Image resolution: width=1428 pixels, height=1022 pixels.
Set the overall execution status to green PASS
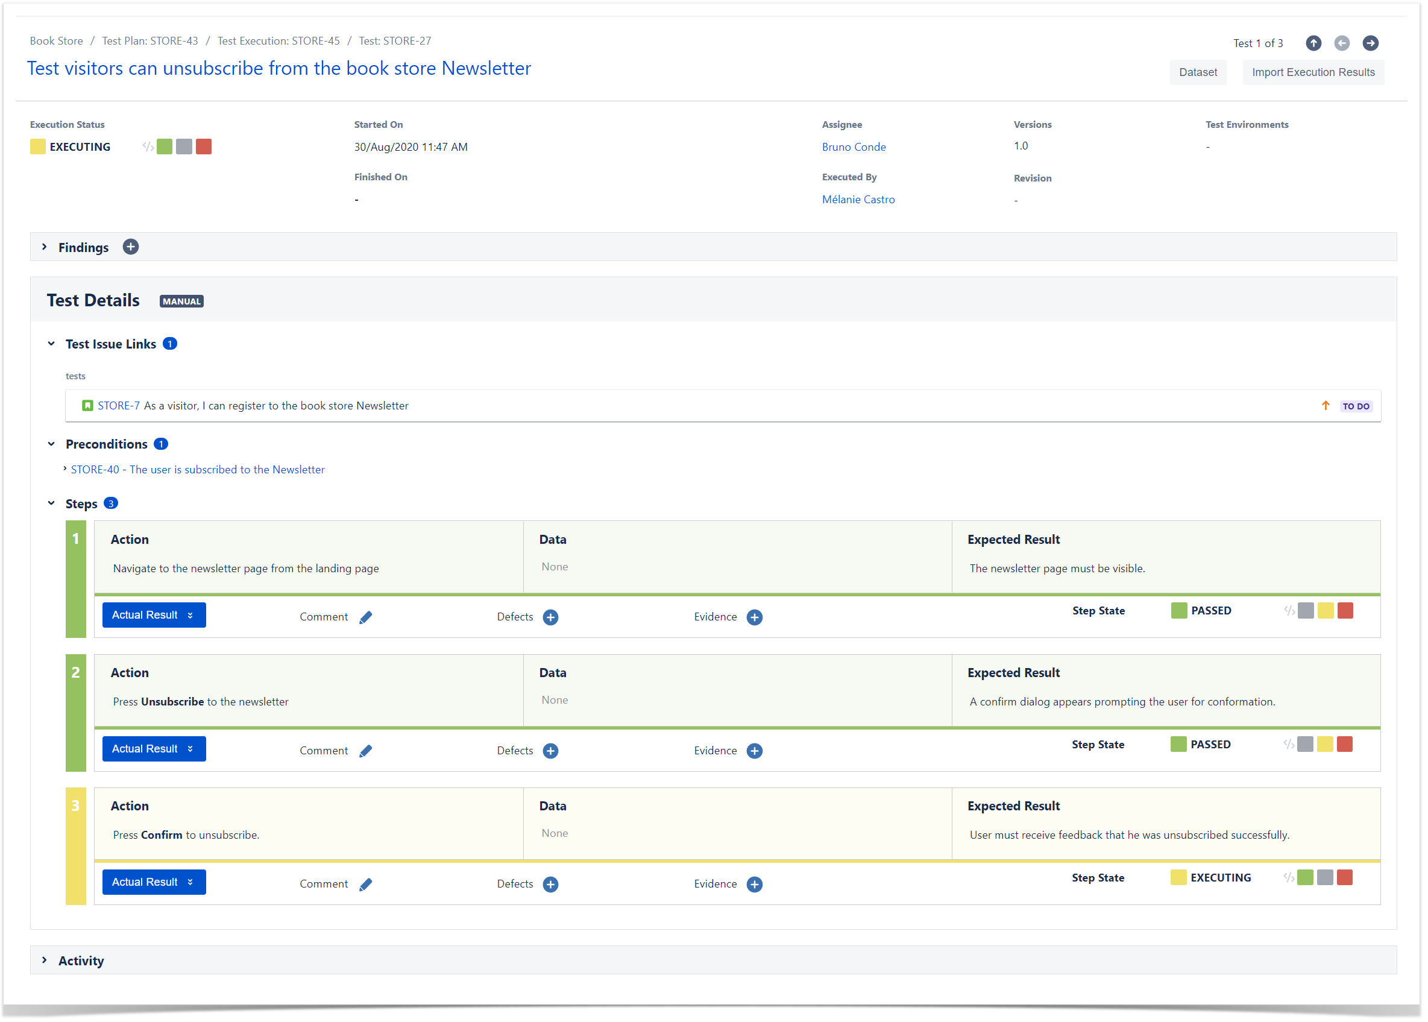(x=164, y=147)
